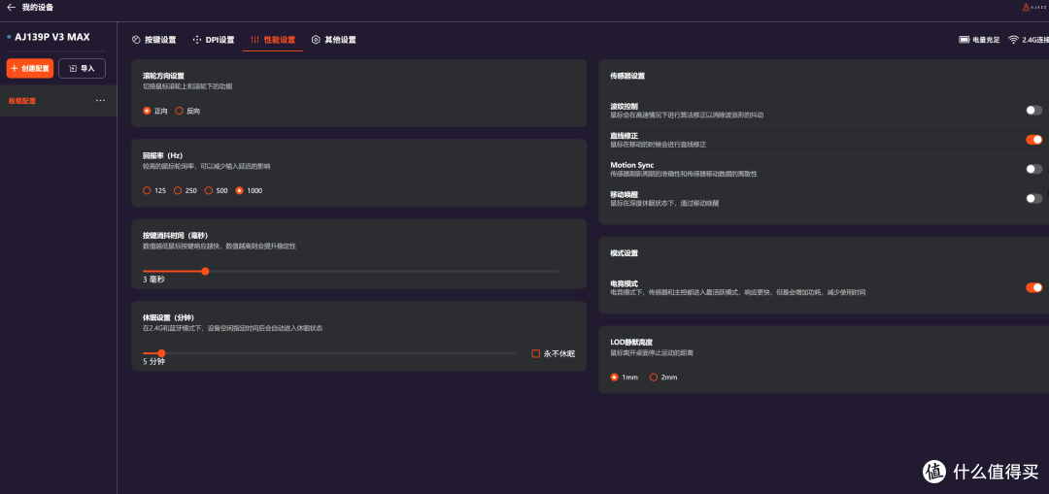Go back using the arrow beside 我的设备

pos(11,8)
